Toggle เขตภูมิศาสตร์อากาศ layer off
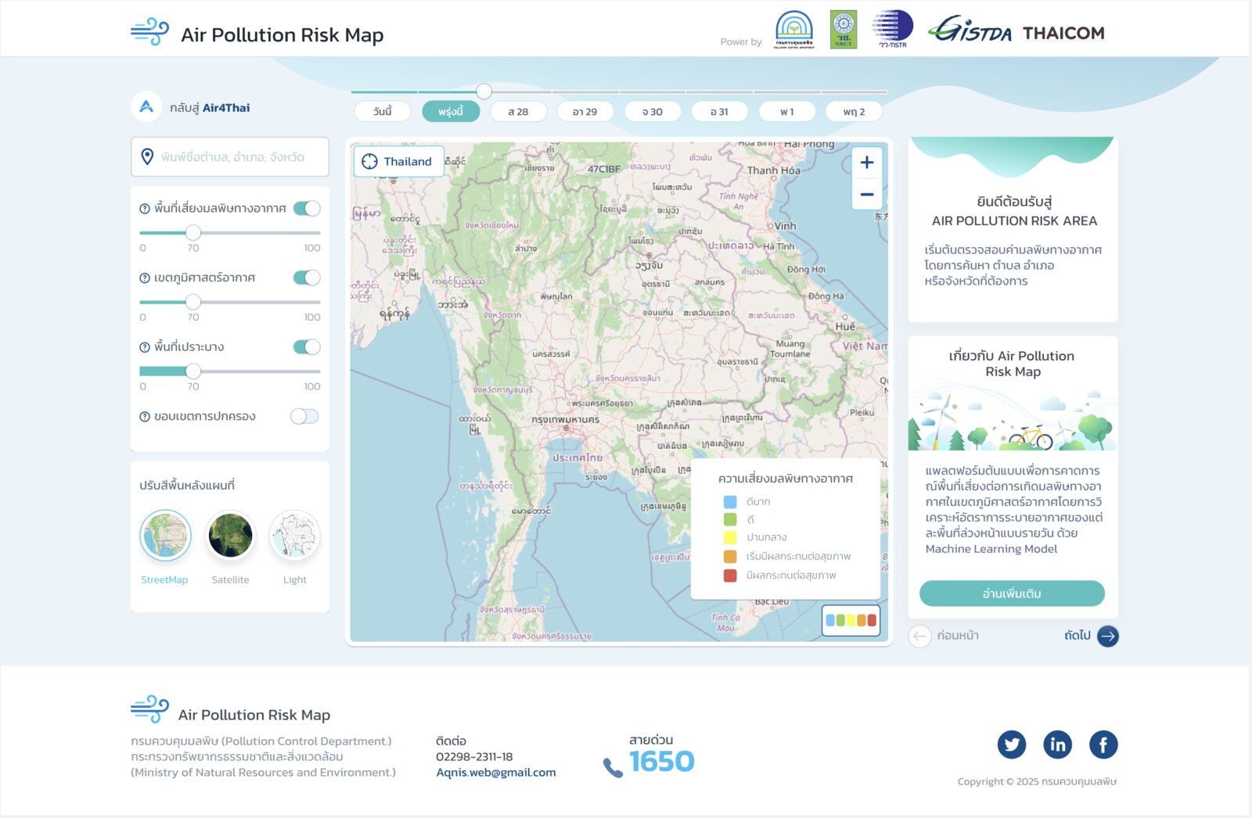 307,278
